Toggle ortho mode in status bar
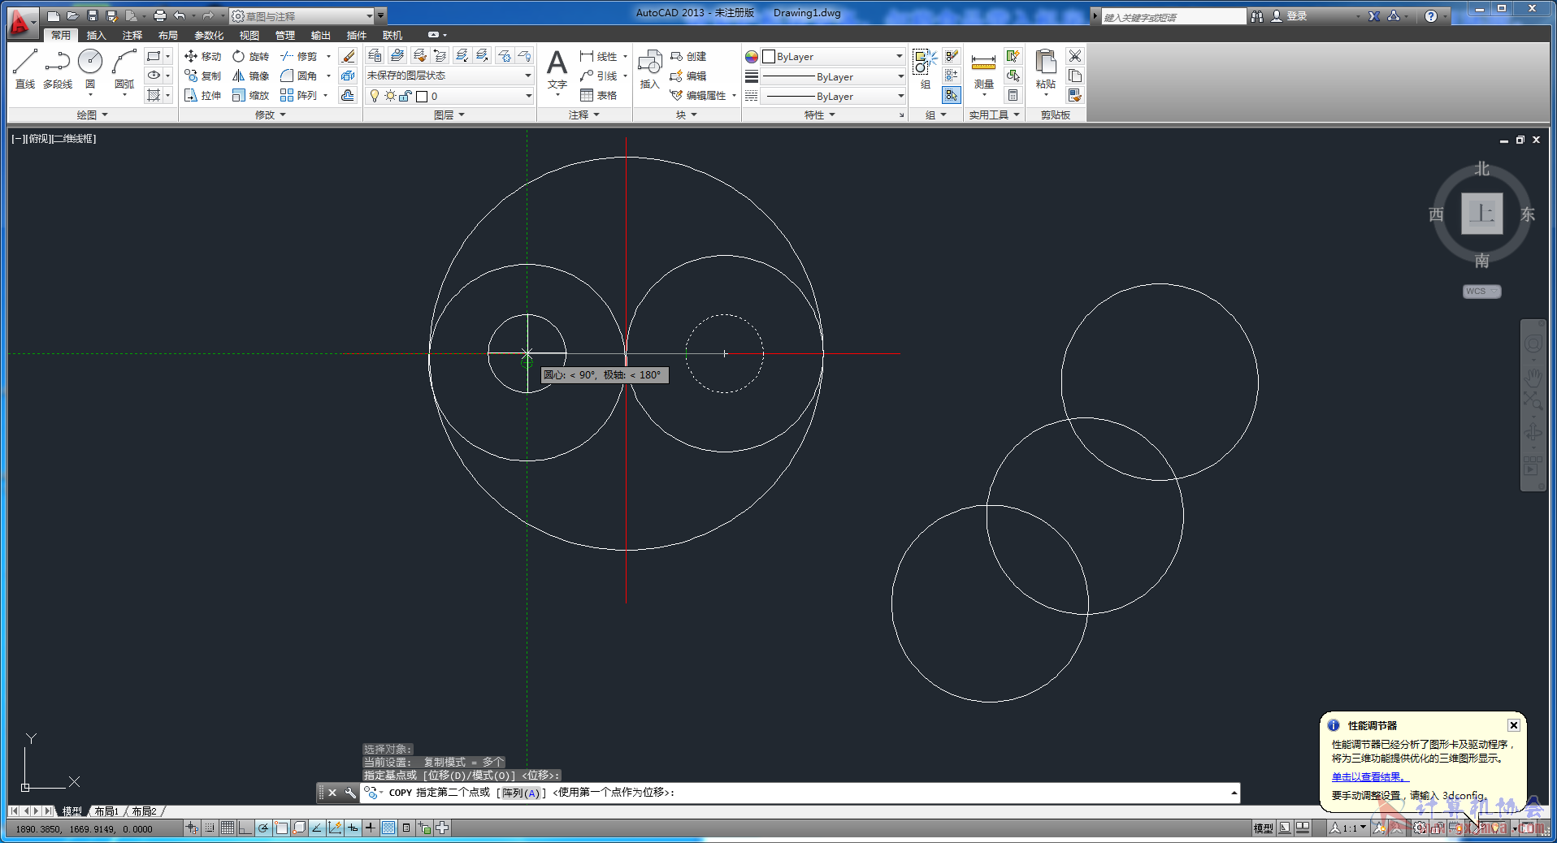Screen dimensions: 1557x843 pyautogui.click(x=245, y=828)
